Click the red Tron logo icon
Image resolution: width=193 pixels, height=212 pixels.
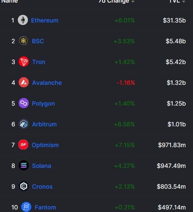24,61
